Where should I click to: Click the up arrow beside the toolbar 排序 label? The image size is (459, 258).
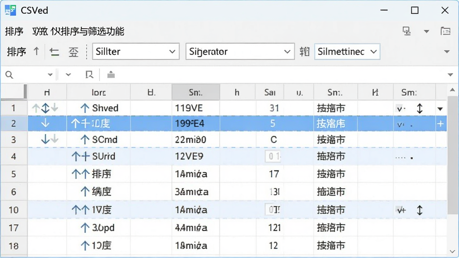[x=36, y=52]
